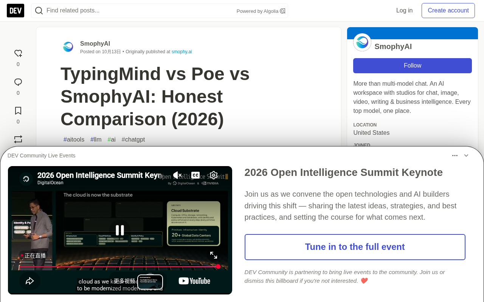This screenshot has height=302, width=484.
Task: Unmute the keynote video
Action: pos(177,175)
